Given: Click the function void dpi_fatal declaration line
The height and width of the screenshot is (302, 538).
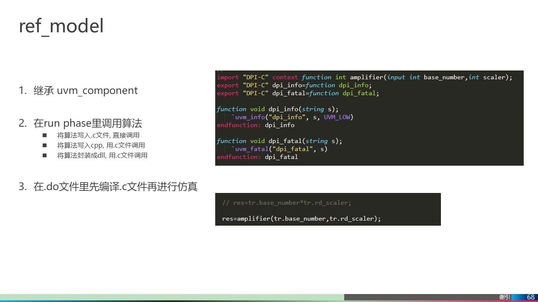Looking at the screenshot, I should tap(279, 141).
